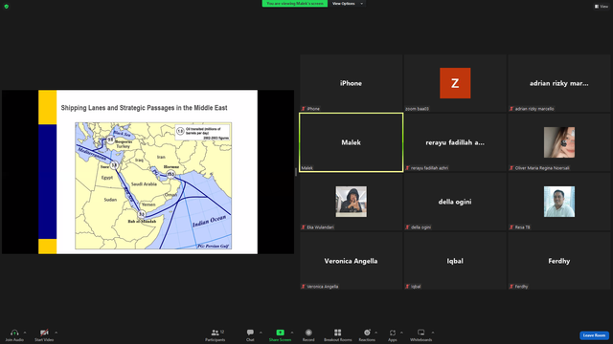Select the orange Z avatar of zoom baa03
Image resolution: width=613 pixels, height=344 pixels.
pos(455,83)
